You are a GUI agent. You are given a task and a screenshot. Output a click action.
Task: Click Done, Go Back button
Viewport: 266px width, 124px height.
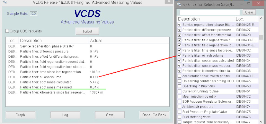pyautogui.click(x=154, y=115)
